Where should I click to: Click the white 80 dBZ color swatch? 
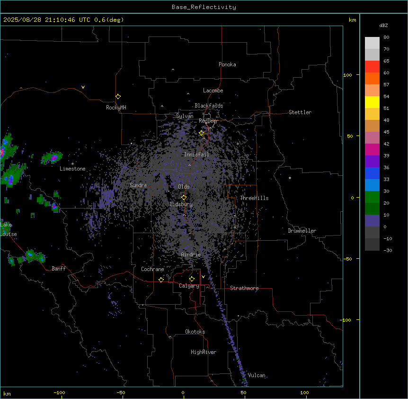click(372, 43)
